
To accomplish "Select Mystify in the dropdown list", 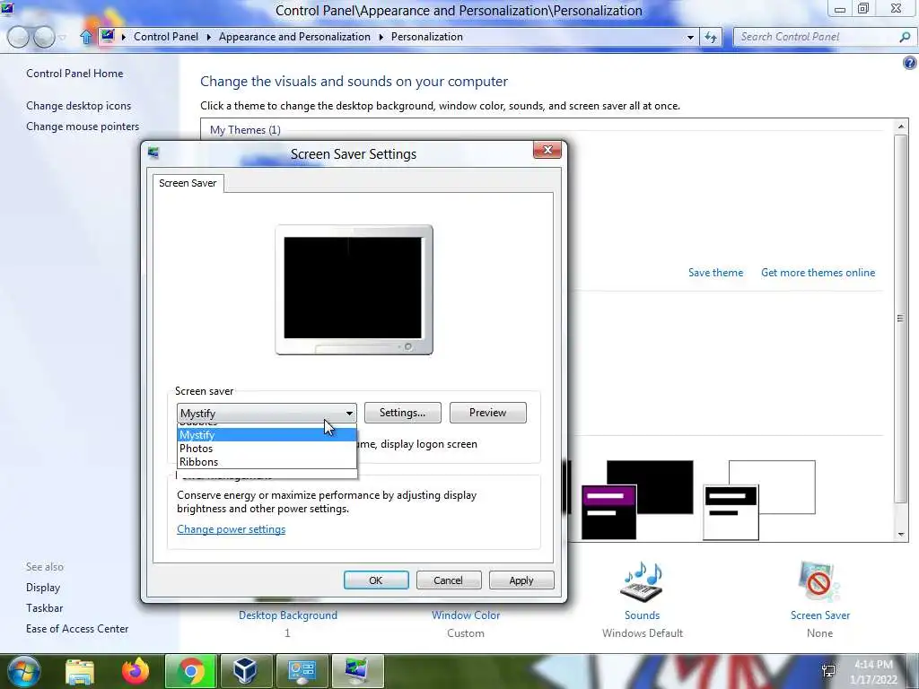I will tap(267, 435).
